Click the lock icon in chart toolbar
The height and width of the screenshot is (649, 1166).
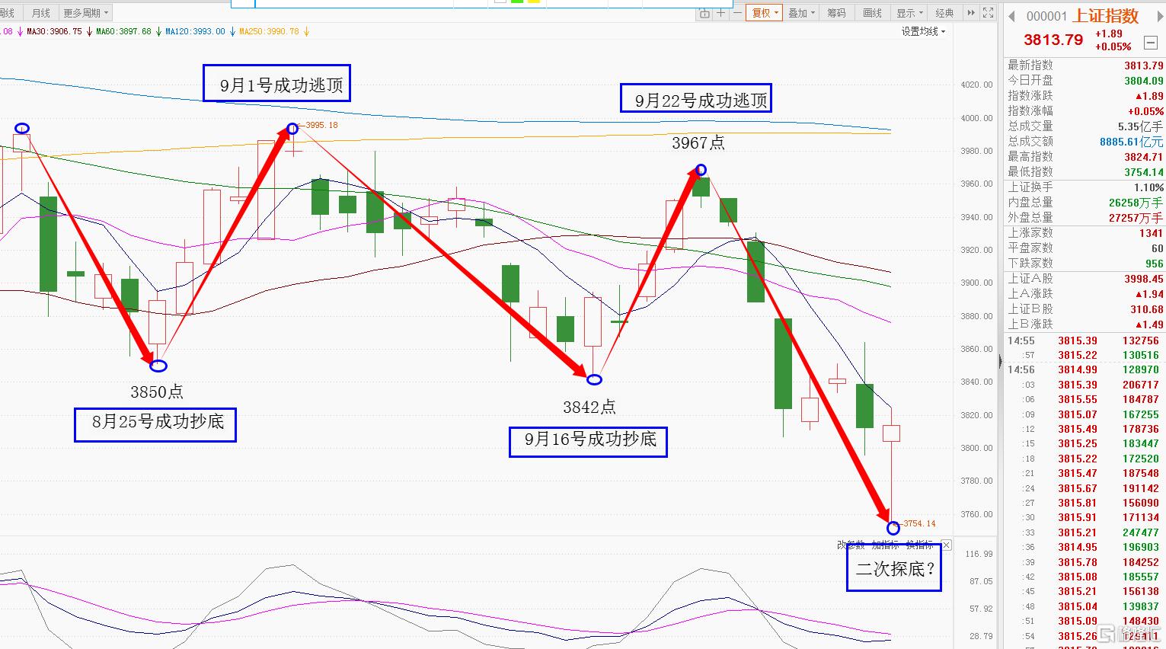point(704,13)
